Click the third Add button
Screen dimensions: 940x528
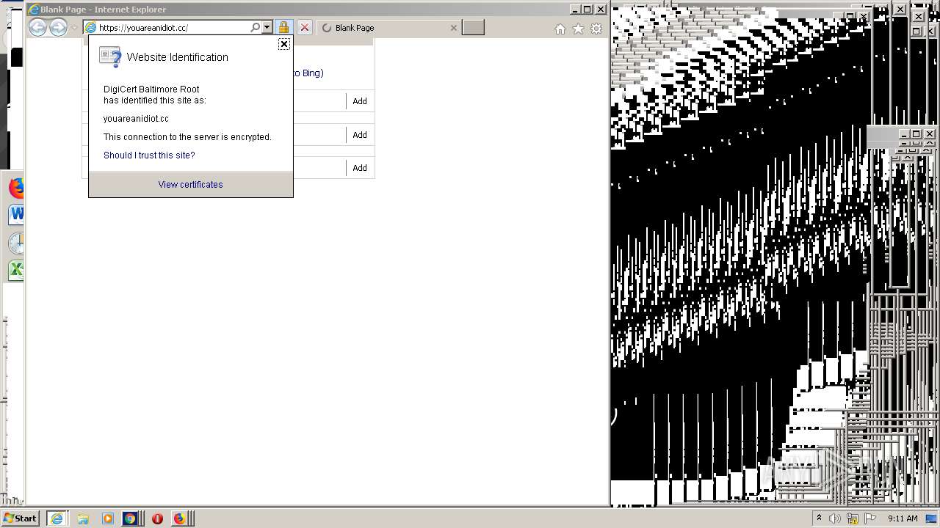[360, 168]
